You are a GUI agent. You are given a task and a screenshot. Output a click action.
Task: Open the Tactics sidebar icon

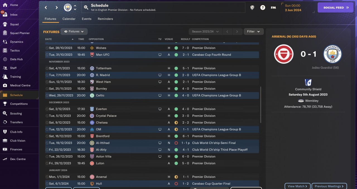(x=5, y=50)
